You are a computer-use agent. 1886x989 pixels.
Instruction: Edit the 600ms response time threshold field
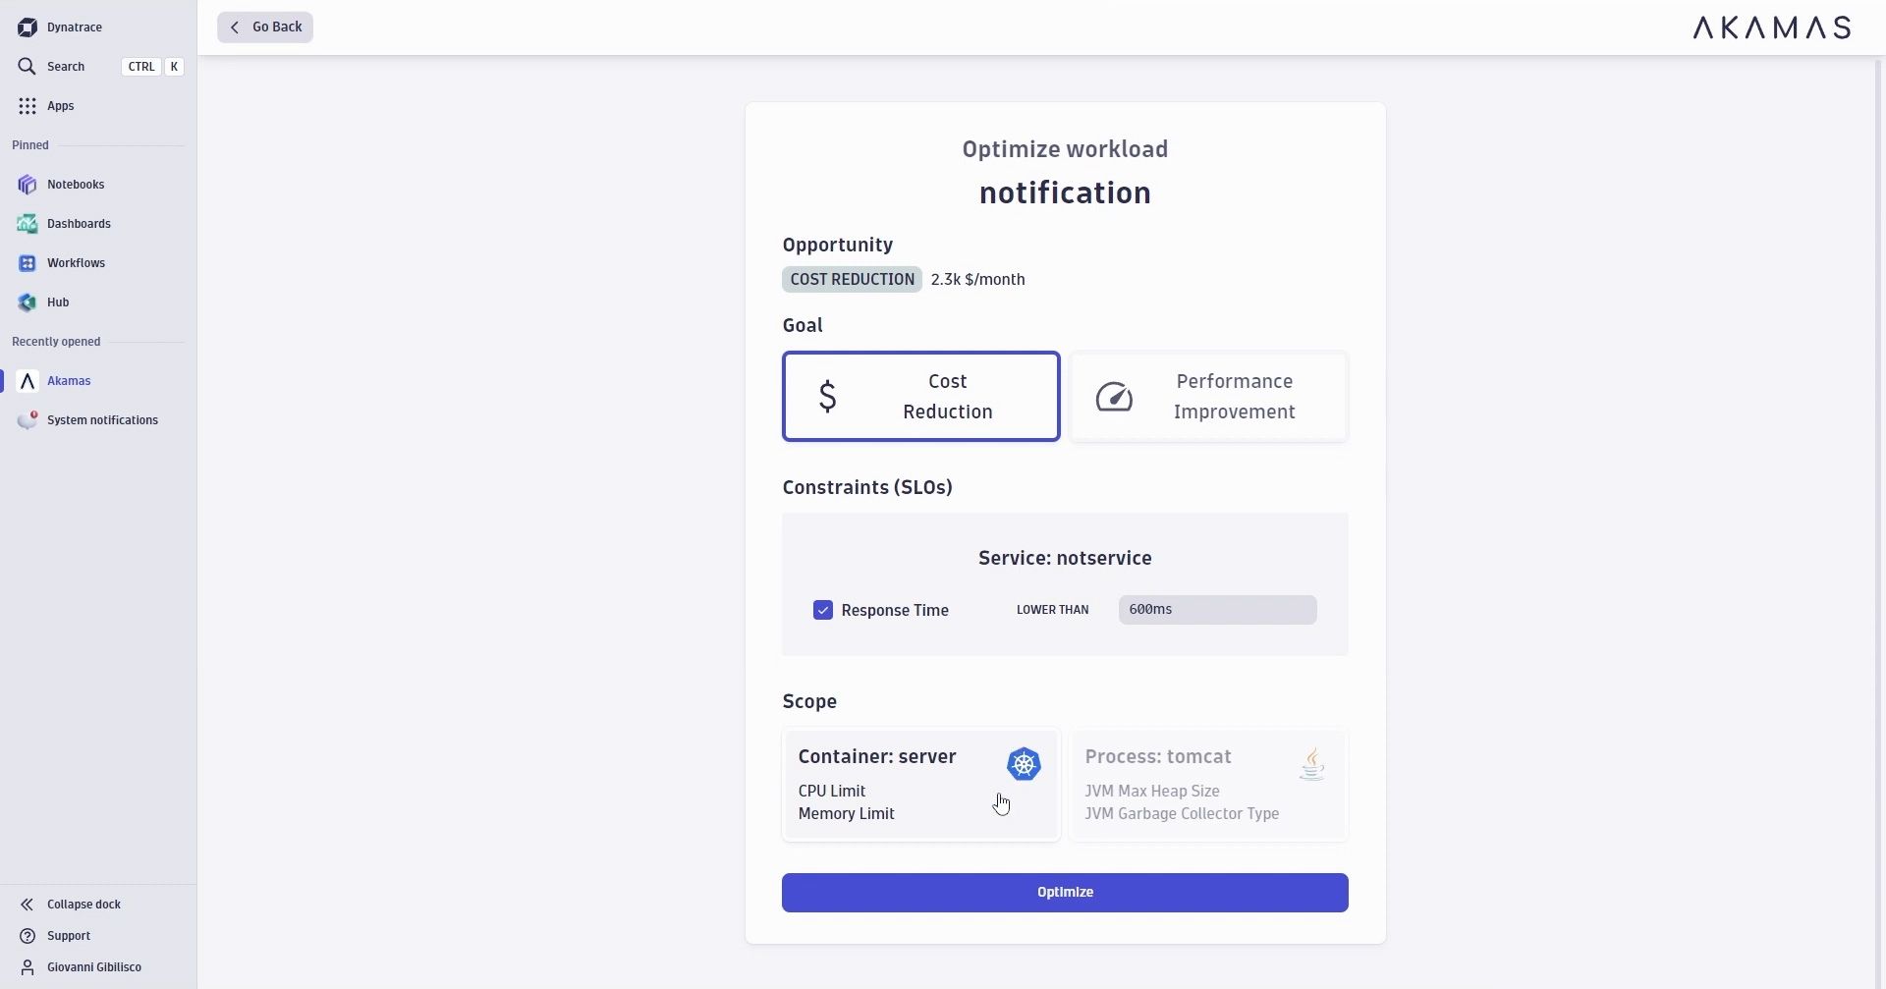click(x=1217, y=609)
